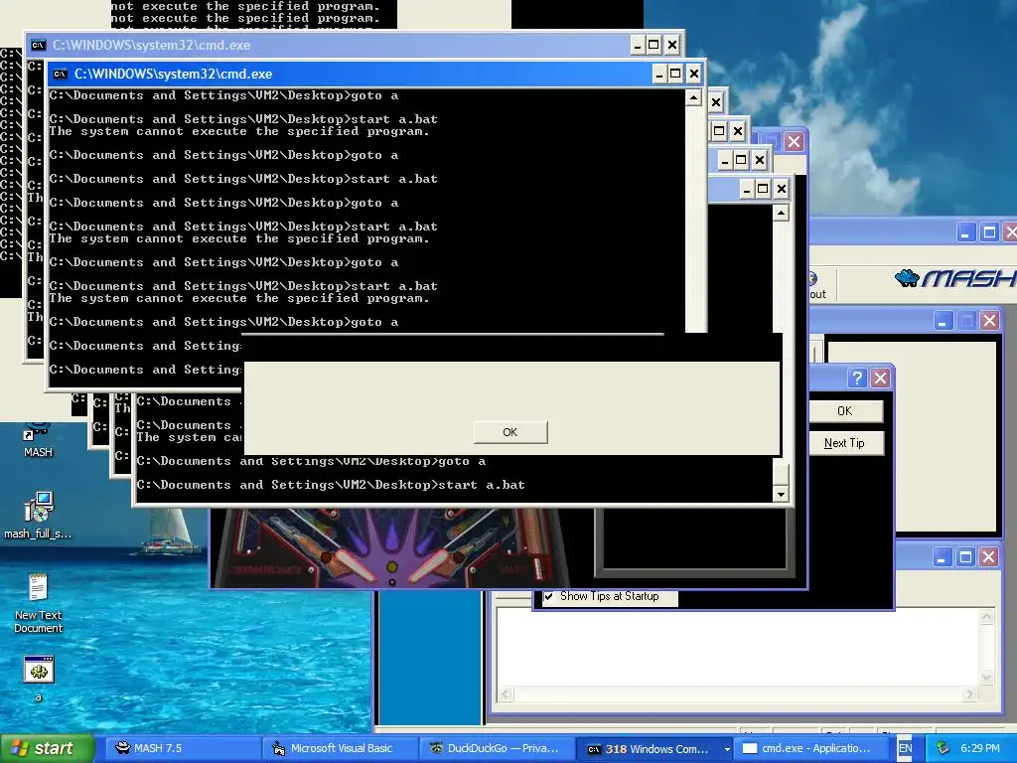Show the Next Tip

tap(844, 443)
